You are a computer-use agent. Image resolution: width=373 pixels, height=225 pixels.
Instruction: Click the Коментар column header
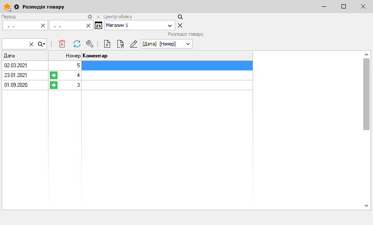(167, 56)
